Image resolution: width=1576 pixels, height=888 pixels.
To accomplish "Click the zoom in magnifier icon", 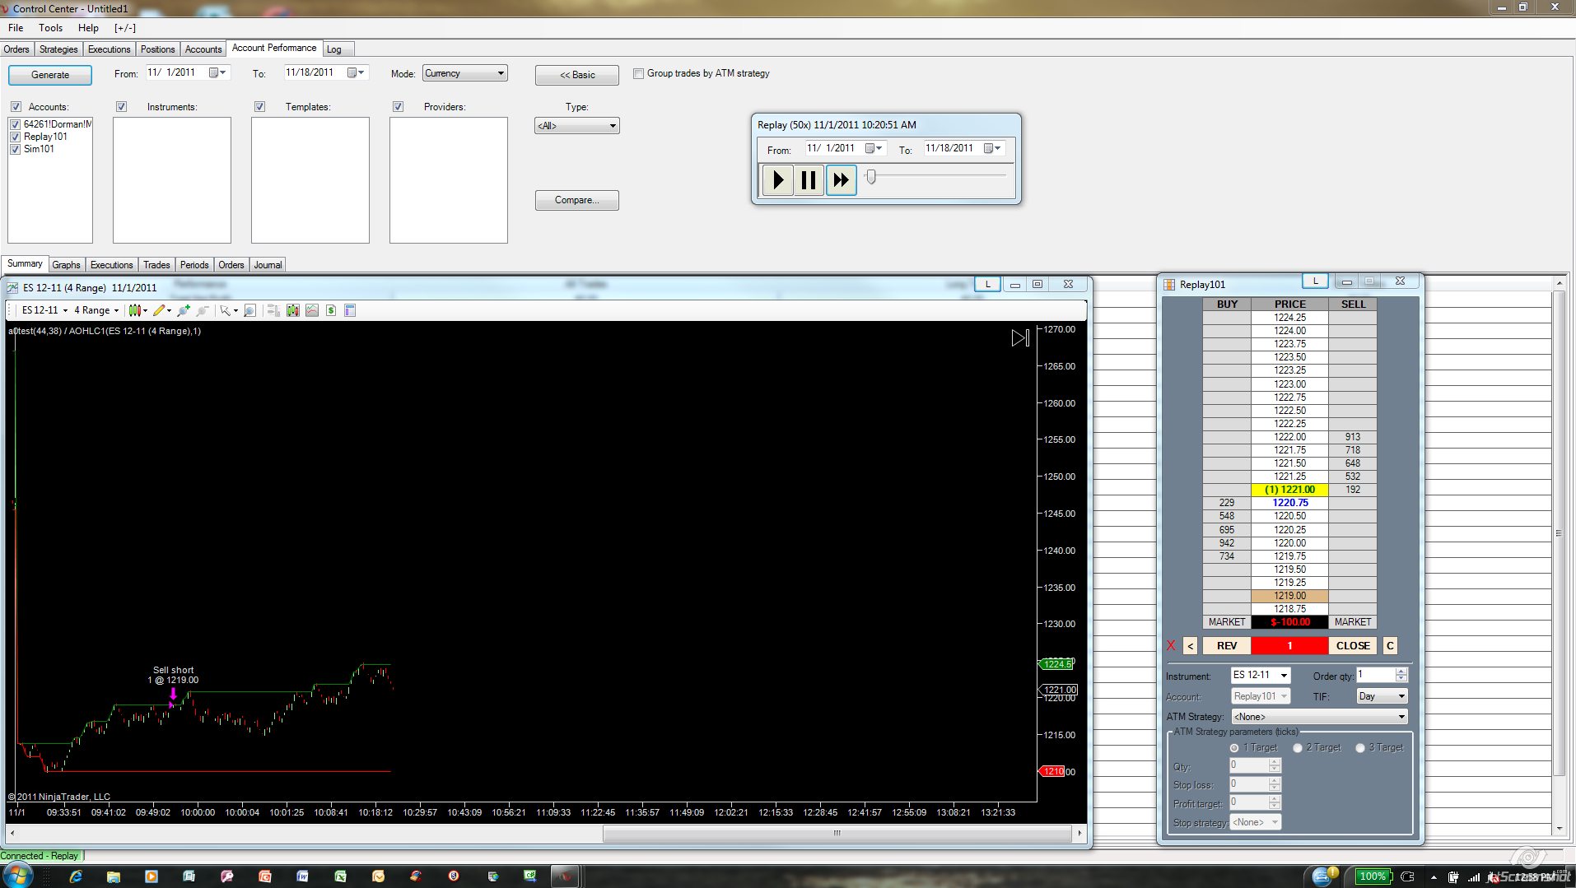I will click(184, 310).
